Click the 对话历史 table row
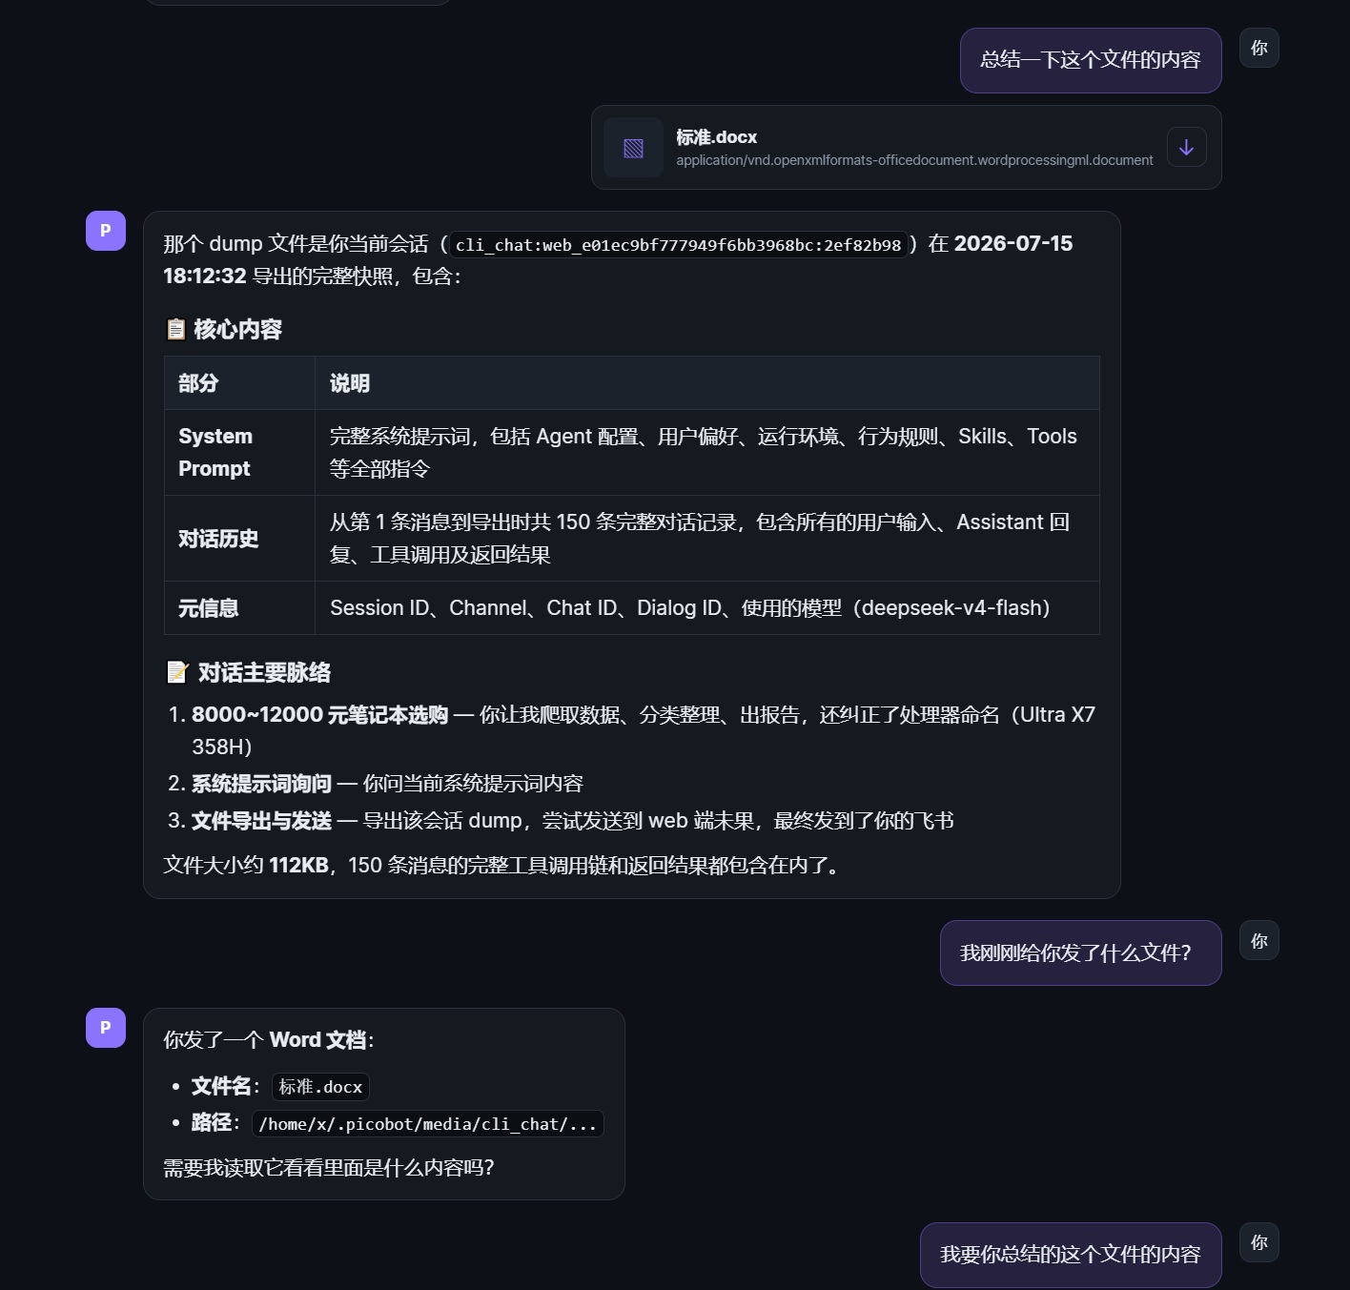 point(631,539)
